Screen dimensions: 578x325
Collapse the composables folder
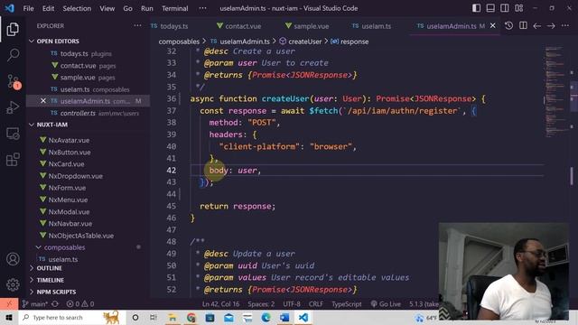(x=64, y=247)
